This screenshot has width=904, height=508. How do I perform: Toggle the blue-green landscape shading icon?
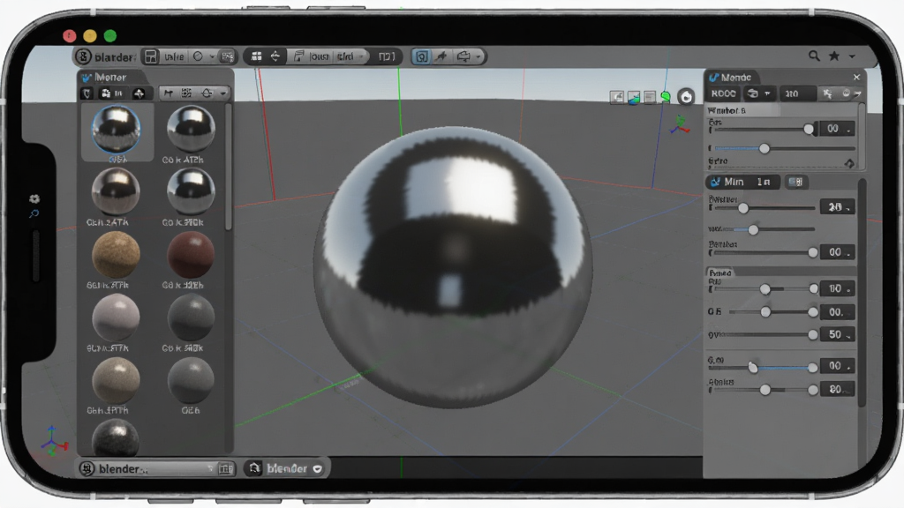point(634,97)
